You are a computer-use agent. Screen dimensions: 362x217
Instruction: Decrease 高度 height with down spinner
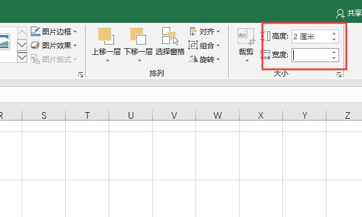pos(334,39)
